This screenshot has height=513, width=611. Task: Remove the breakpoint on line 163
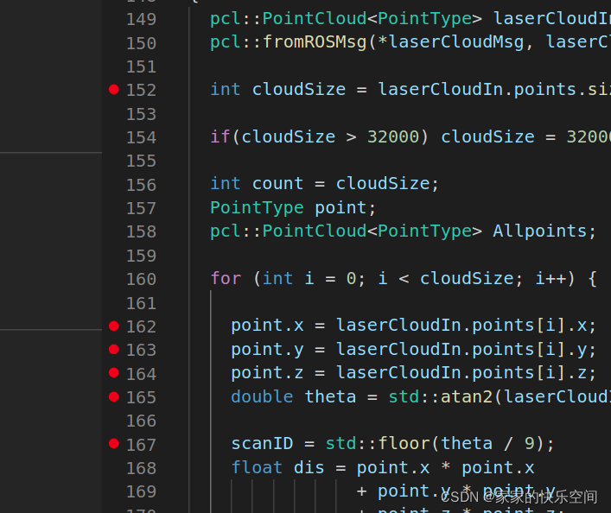[114, 350]
